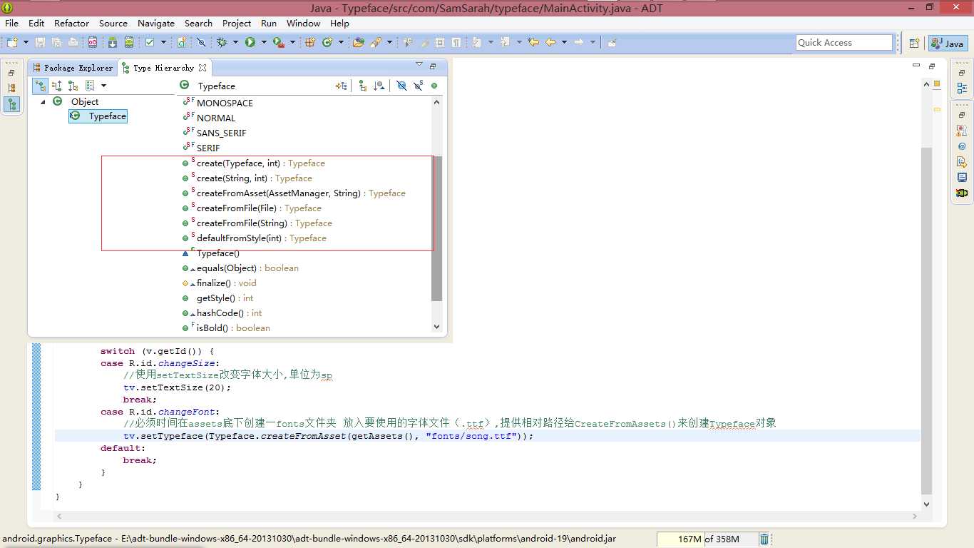
Task: Click the Open Perspective icon
Action: click(x=914, y=44)
